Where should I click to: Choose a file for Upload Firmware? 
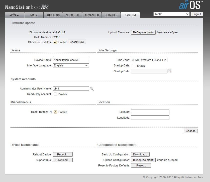point(143,32)
